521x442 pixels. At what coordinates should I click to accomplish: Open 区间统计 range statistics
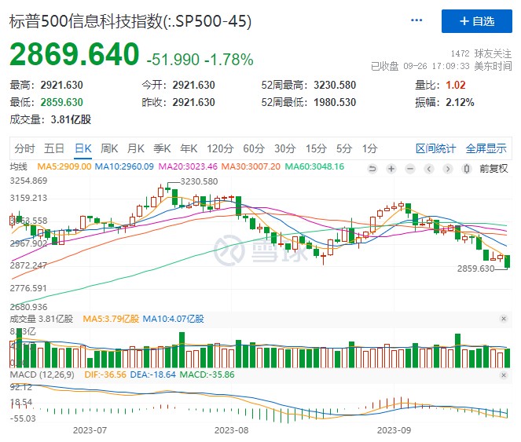pyautogui.click(x=435, y=148)
